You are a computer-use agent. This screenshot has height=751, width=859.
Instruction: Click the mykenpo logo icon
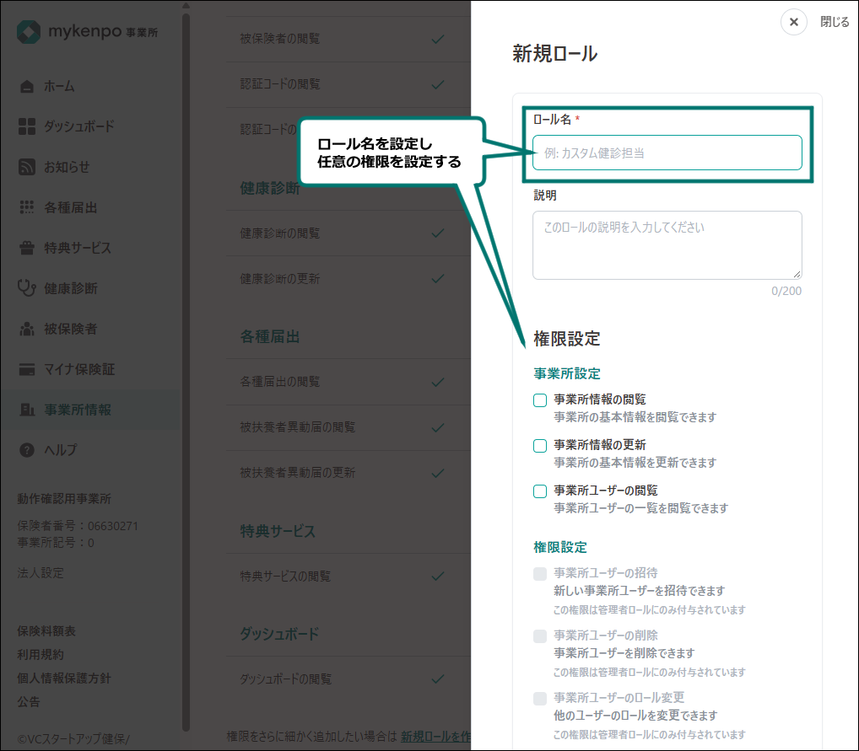tap(29, 32)
